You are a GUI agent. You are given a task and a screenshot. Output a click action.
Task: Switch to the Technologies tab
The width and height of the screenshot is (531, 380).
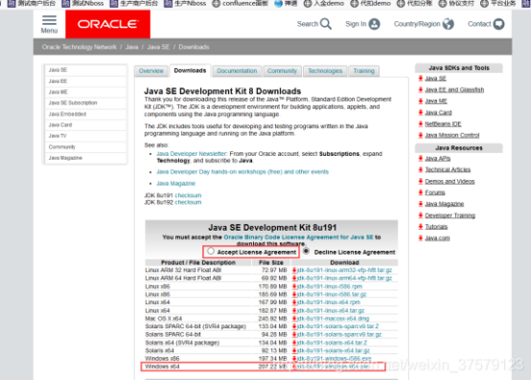coord(325,71)
